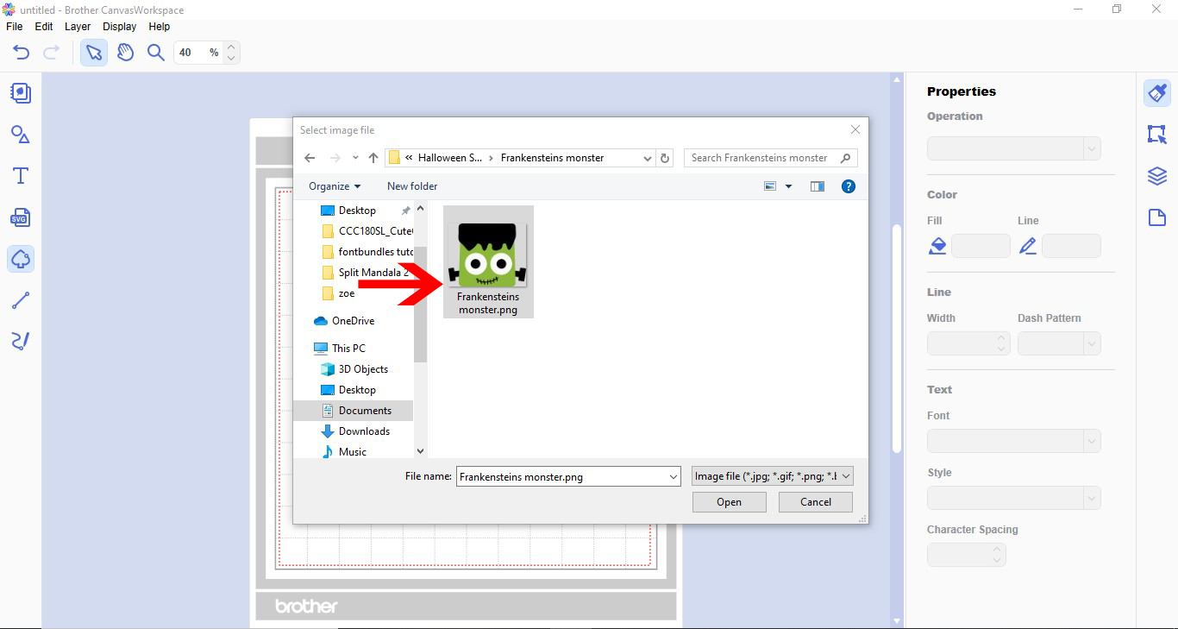Click the SVG import icon
The height and width of the screenshot is (629, 1178).
pyautogui.click(x=21, y=217)
